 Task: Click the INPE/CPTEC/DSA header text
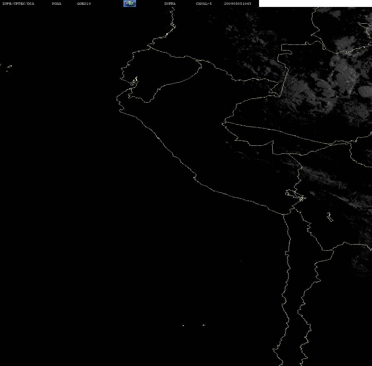[x=18, y=3]
